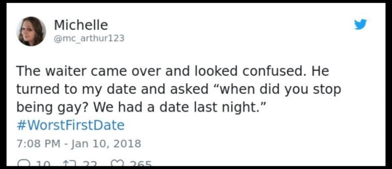Image resolution: width=392 pixels, height=169 pixels.
Task: Click the like count 265
Action: click(x=140, y=164)
